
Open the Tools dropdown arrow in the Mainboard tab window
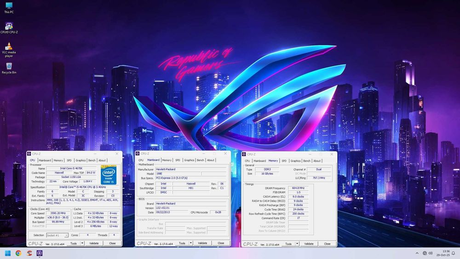[x=191, y=243]
